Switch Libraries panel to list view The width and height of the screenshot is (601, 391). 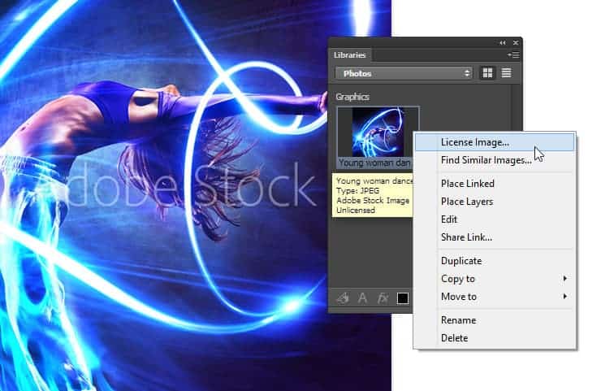click(506, 73)
